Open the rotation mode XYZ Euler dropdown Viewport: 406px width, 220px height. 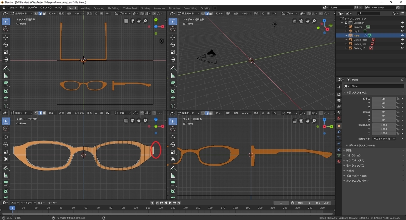[384, 139]
